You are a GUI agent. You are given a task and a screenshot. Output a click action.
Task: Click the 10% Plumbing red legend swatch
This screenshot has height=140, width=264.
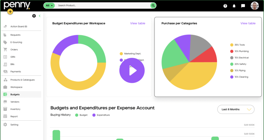coord(232,51)
